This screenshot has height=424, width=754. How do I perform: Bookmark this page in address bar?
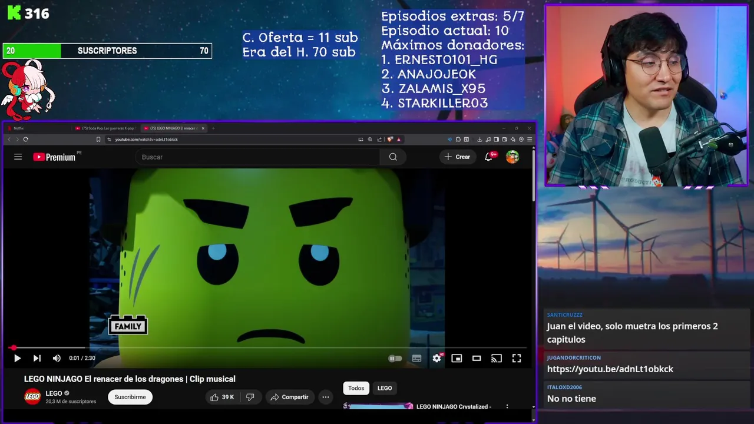pyautogui.click(x=98, y=140)
